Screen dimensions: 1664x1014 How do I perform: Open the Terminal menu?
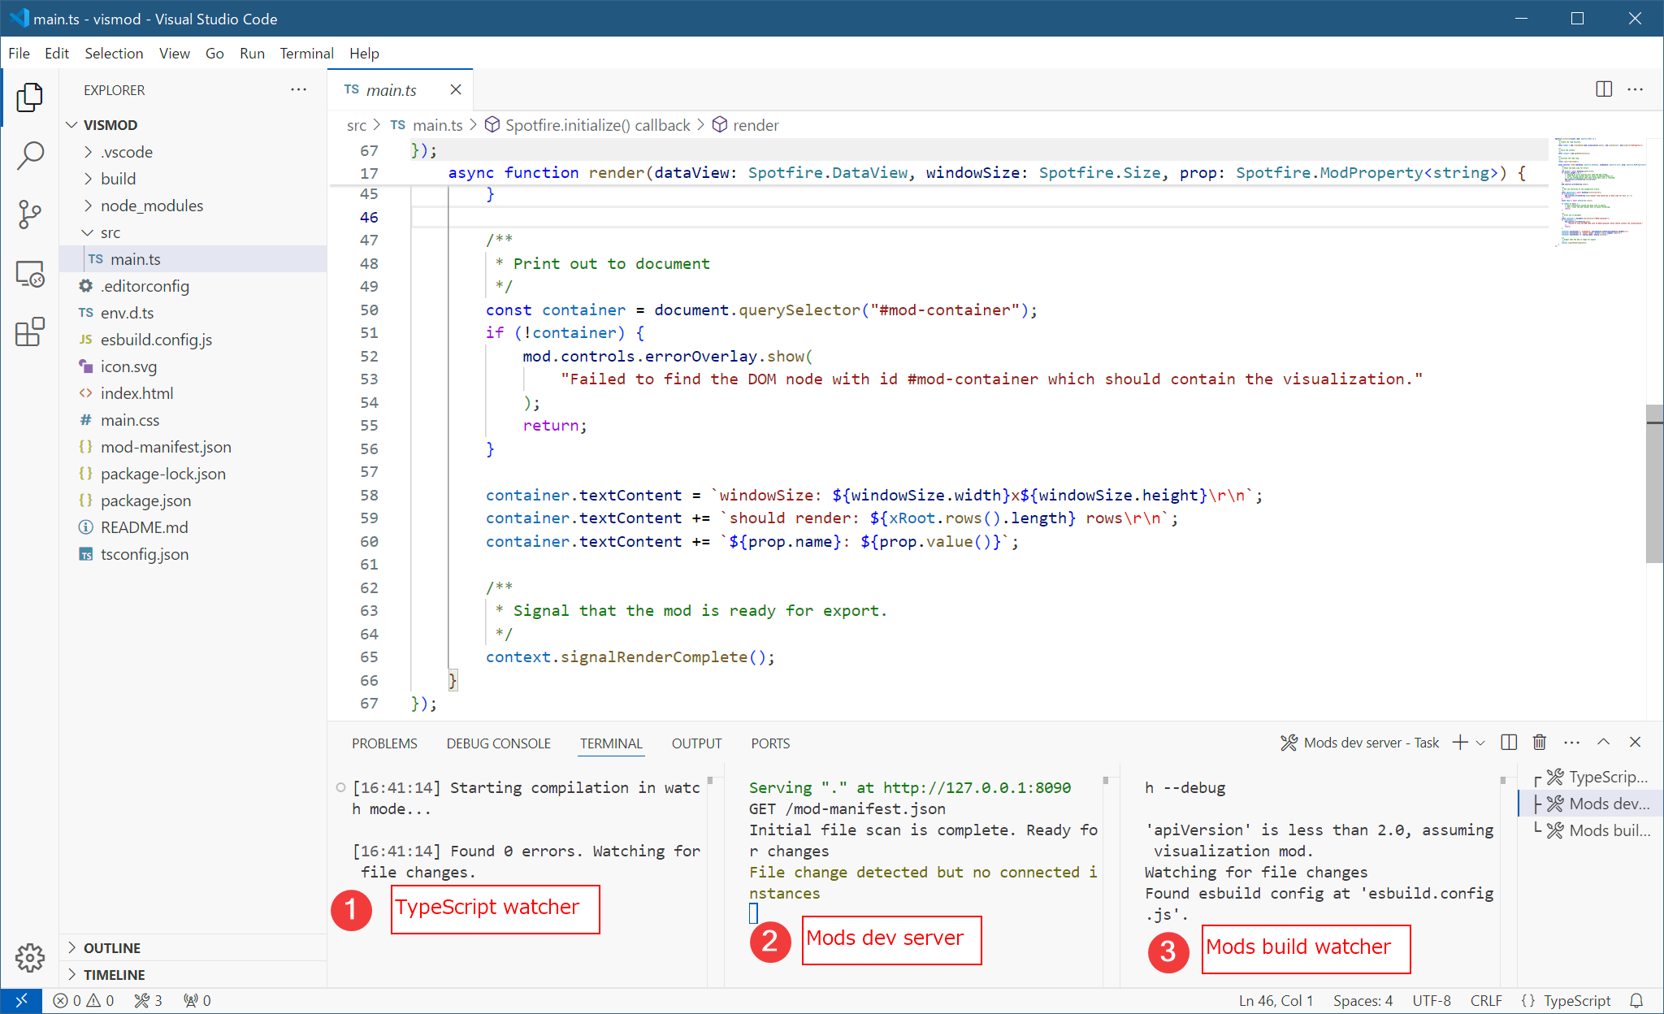click(306, 54)
